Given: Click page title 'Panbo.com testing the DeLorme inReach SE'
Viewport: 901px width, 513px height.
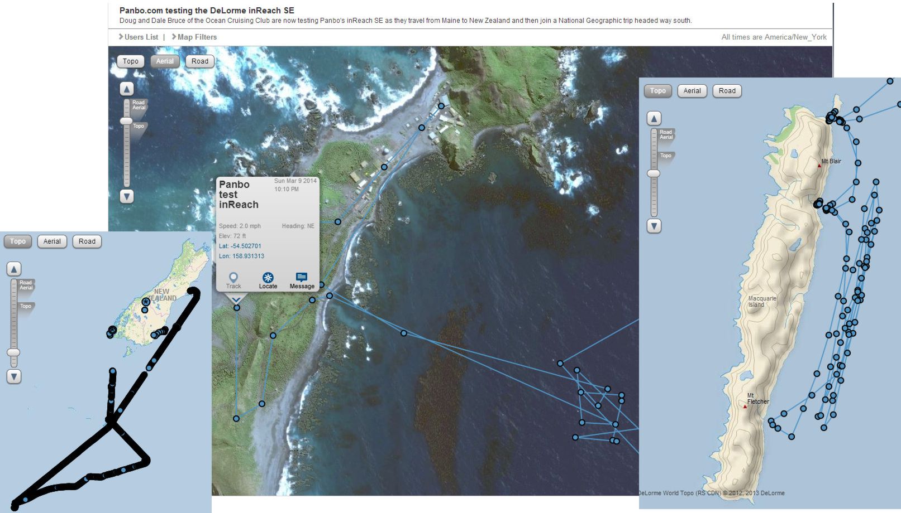Looking at the screenshot, I should 207,10.
